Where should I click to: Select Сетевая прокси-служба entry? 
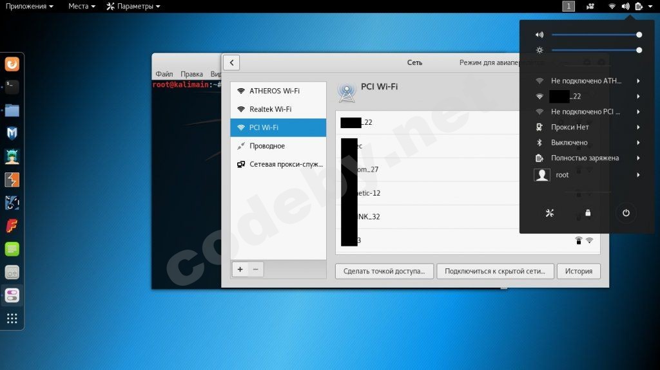278,164
